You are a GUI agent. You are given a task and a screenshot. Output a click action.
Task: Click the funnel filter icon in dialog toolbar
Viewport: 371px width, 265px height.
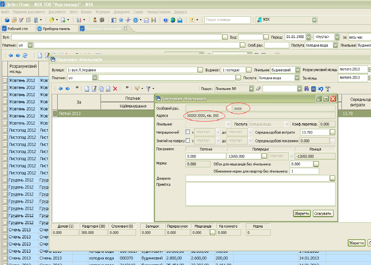click(x=148, y=89)
